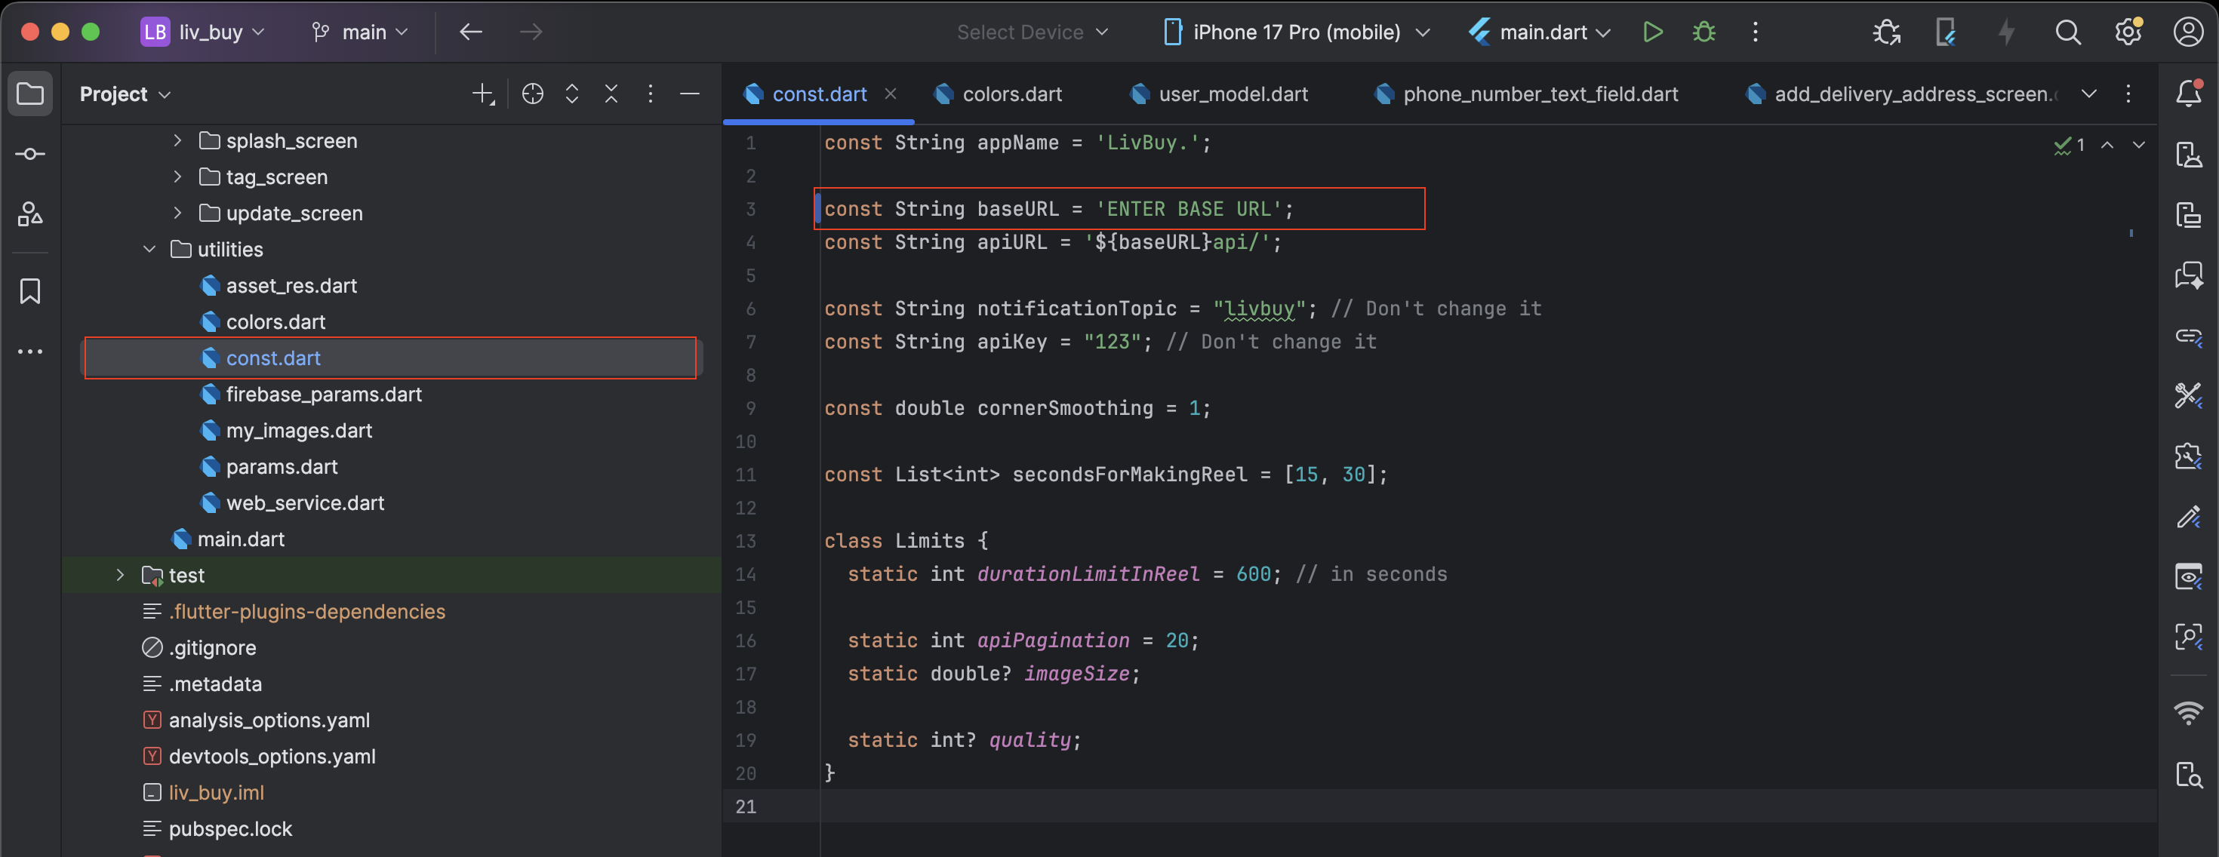Switch to the user_model.dart tab
Viewport: 2219px width, 857px height.
(x=1232, y=94)
